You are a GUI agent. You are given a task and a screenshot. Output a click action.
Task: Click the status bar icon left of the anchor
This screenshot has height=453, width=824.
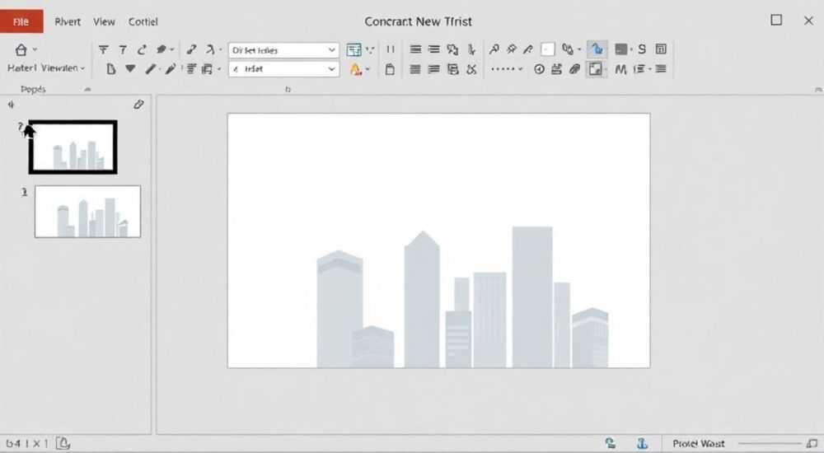[610, 444]
